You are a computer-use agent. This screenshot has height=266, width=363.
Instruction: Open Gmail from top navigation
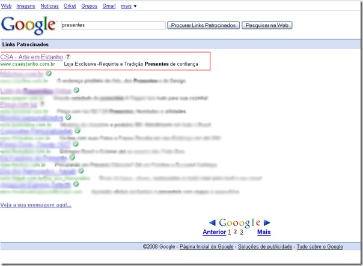coord(109,6)
